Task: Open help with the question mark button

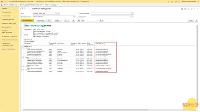Action: tap(196, 20)
